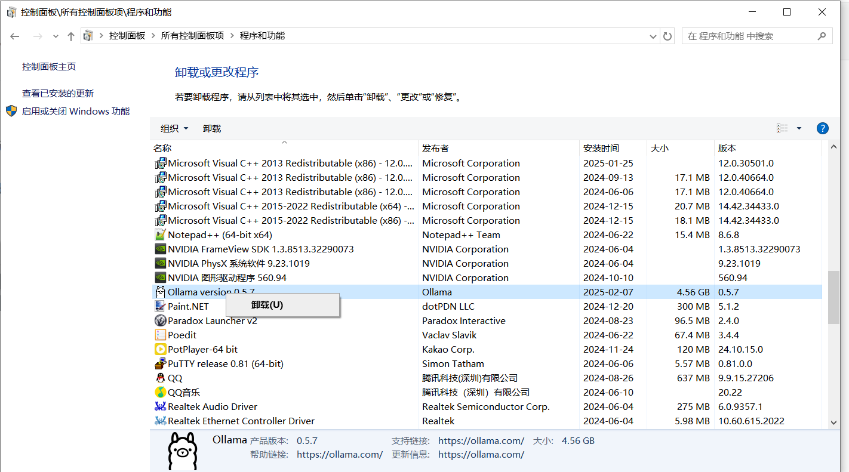Viewport: 849px width, 472px height.
Task: Click the 卸载 button in the toolbar
Action: [212, 128]
